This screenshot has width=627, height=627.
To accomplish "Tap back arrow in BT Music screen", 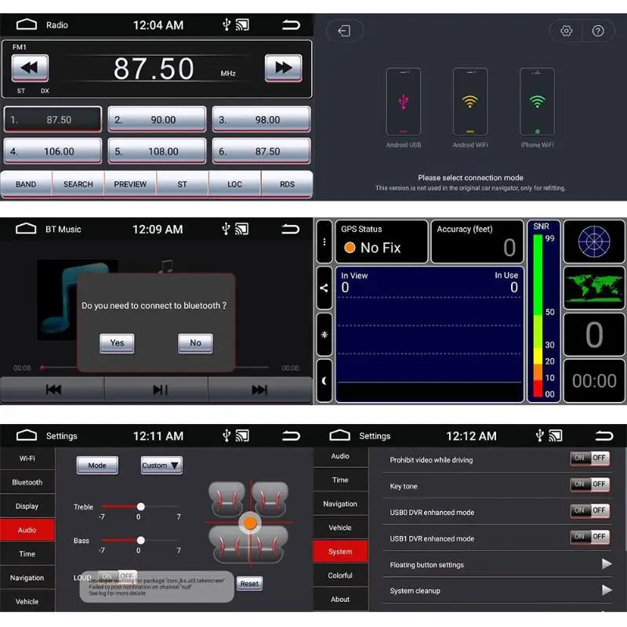I will [290, 229].
